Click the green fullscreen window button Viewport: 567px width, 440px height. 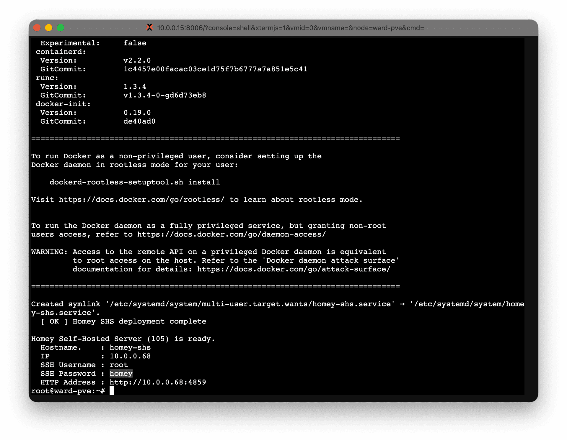[61, 28]
